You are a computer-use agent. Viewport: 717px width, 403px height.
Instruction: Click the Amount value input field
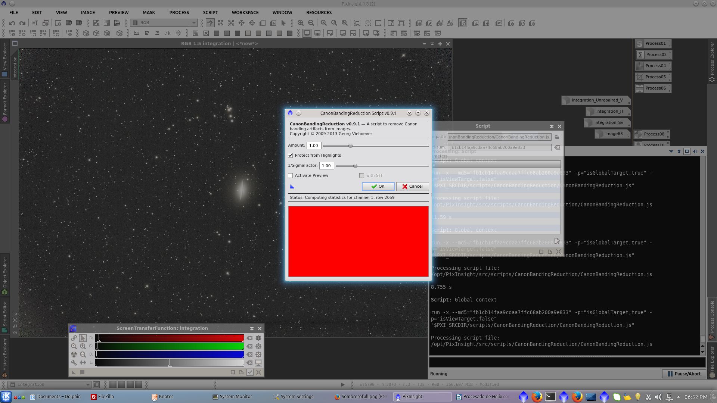coord(314,146)
